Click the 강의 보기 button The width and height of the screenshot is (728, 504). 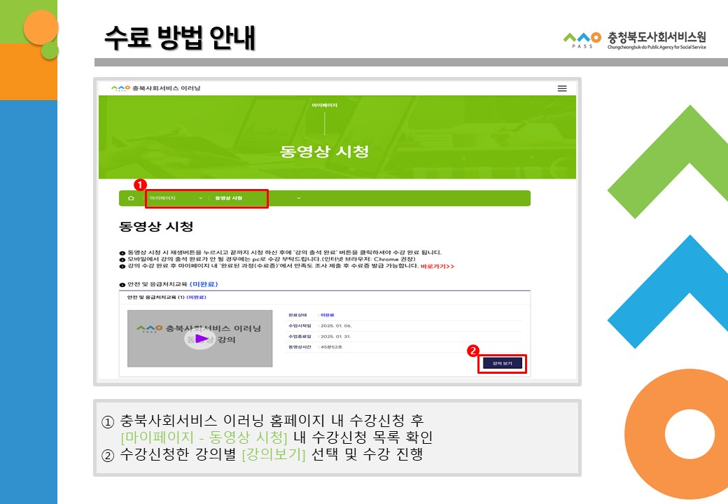click(x=502, y=363)
